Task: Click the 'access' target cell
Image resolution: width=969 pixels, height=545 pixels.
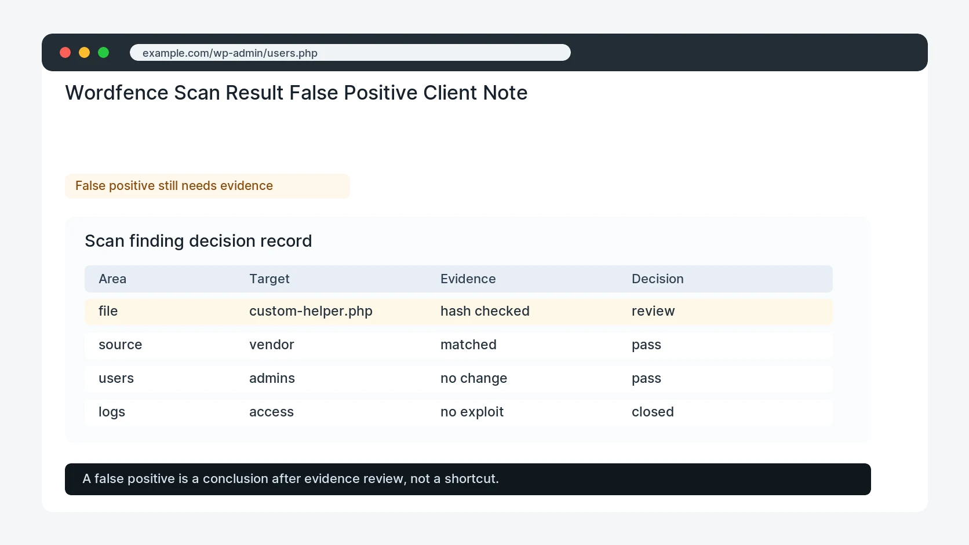Action: click(271, 412)
